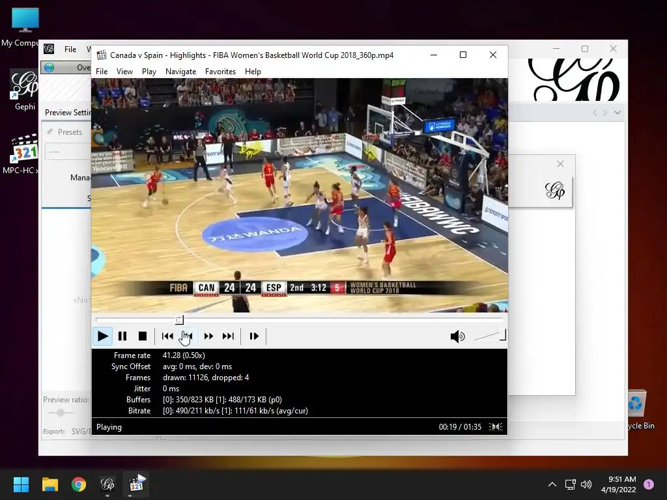667x500 pixels.
Task: Open the Help menu in MPC-HC
Action: click(x=253, y=72)
